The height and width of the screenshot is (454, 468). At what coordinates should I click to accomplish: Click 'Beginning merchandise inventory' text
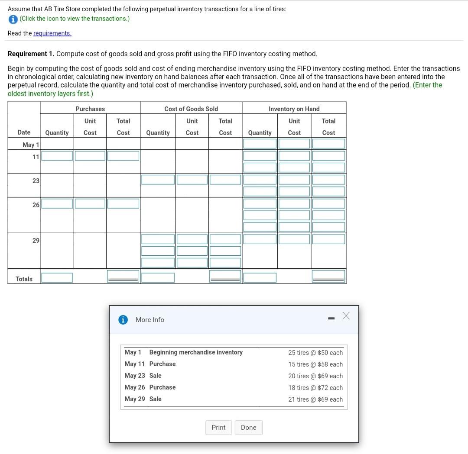click(x=196, y=352)
